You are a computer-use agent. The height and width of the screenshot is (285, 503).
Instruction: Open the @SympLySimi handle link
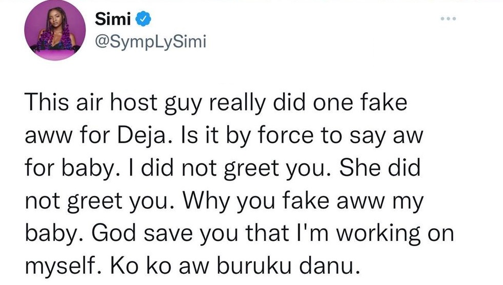(x=151, y=41)
